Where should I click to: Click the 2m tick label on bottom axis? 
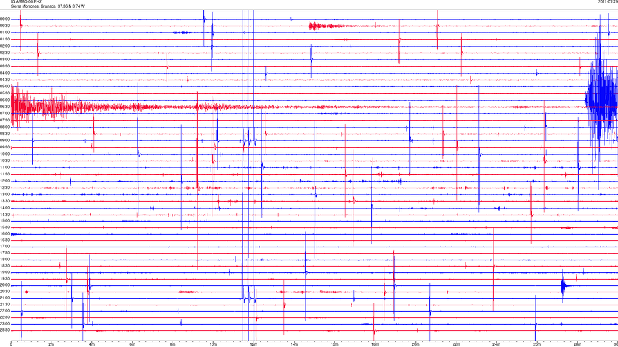(x=51, y=344)
